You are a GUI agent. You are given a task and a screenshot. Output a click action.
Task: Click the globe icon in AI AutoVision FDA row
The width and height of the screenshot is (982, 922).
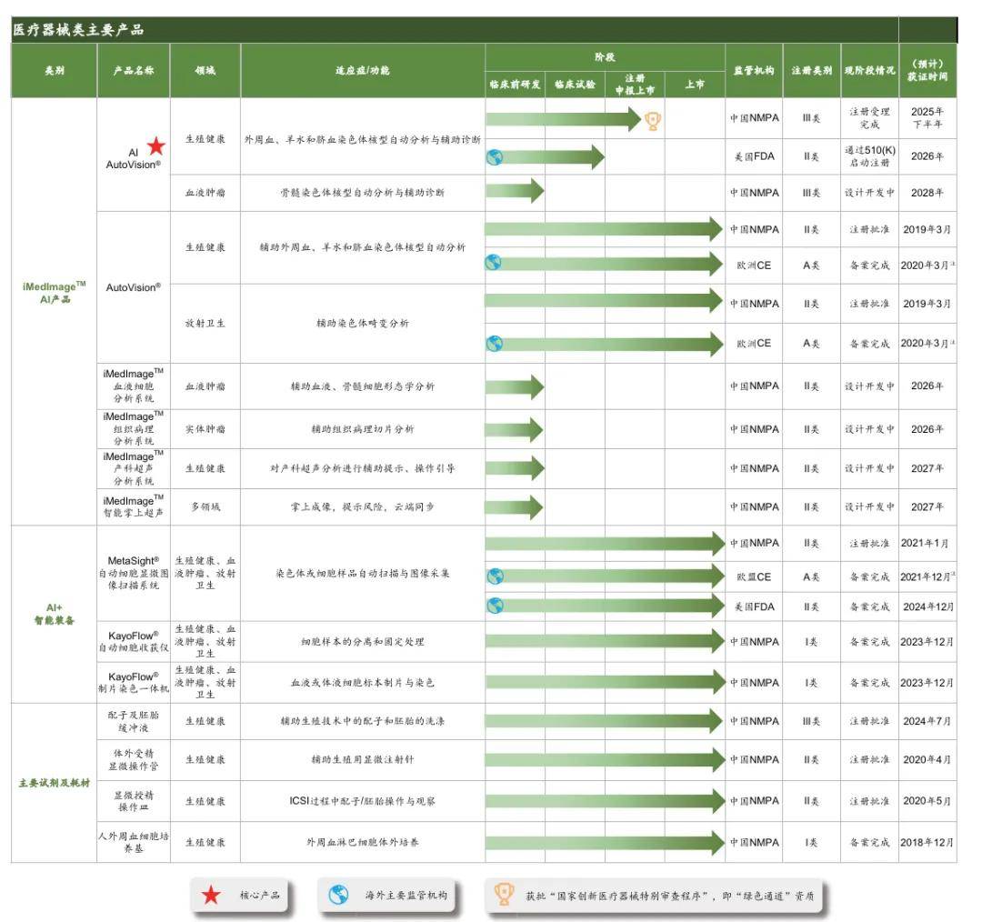coord(495,156)
